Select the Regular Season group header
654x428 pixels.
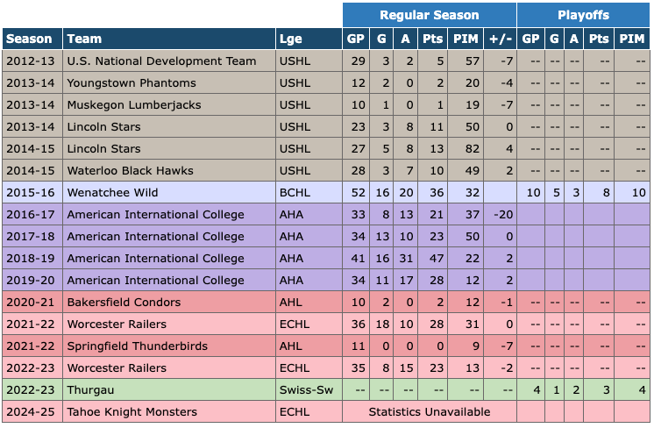[x=429, y=15]
